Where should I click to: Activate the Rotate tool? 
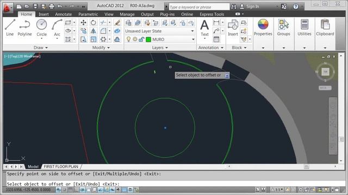click(x=93, y=22)
